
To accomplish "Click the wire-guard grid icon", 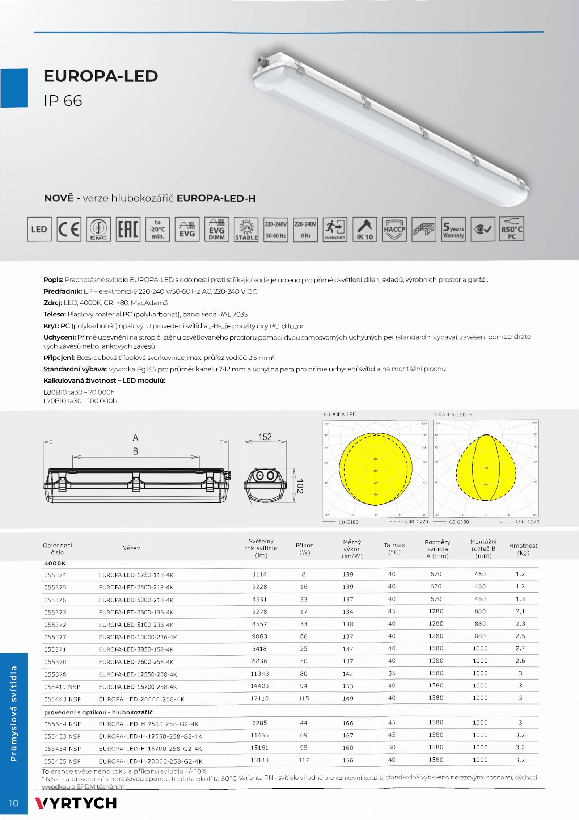I will tap(424, 229).
